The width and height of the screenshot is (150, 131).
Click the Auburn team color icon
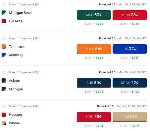tap(4, 81)
